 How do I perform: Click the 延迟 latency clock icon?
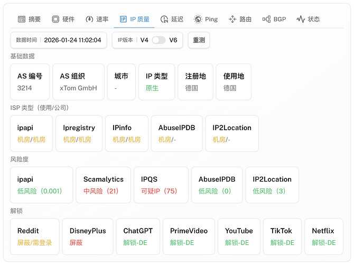pyautogui.click(x=164, y=19)
